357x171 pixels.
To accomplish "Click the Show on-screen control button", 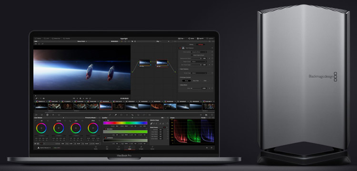I will [x=187, y=81].
